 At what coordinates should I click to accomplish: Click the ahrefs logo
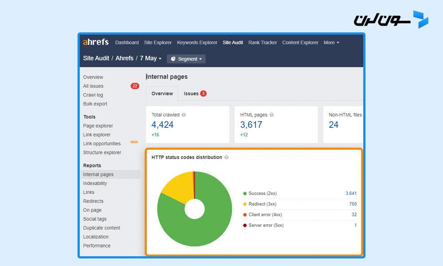tap(96, 42)
